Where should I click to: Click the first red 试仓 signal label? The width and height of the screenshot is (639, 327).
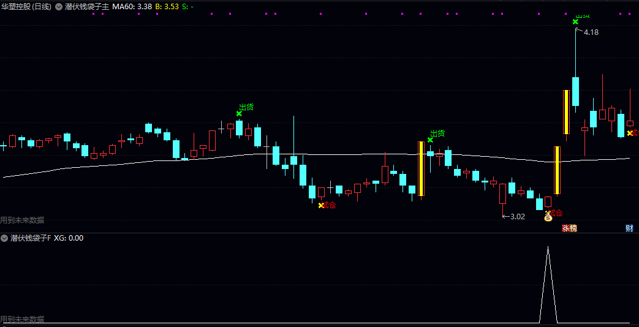pos(329,205)
